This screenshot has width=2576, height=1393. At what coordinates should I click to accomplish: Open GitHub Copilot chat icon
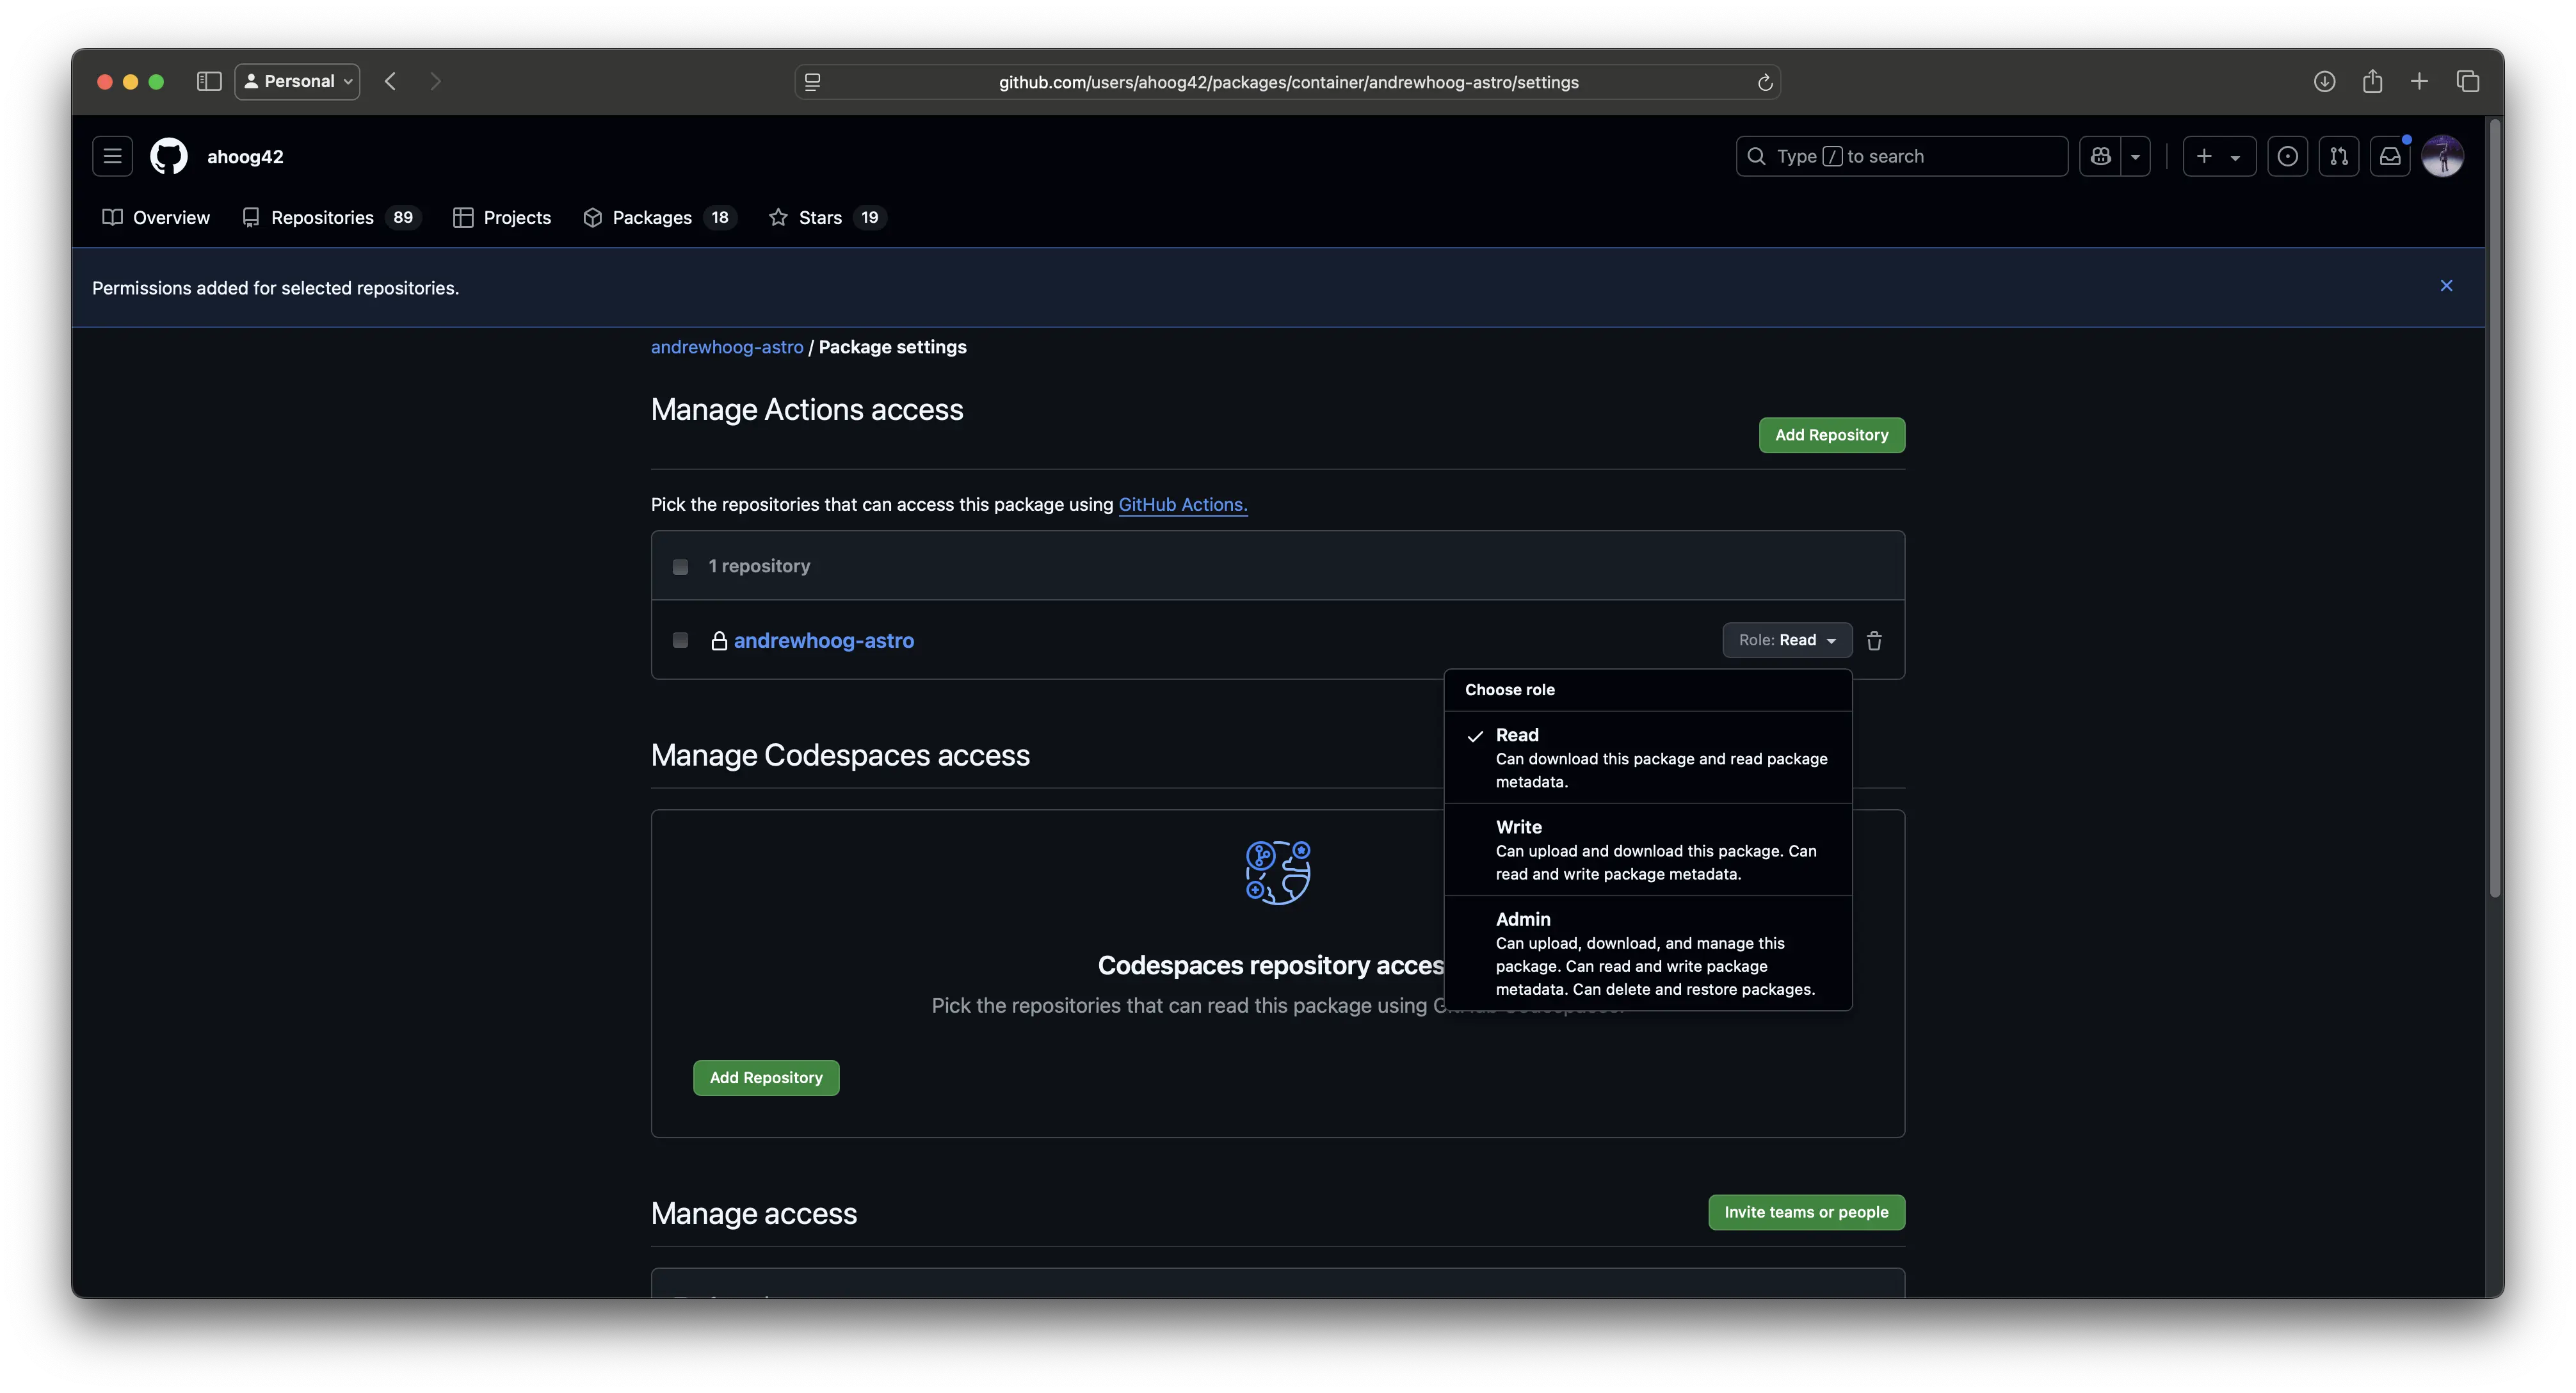coord(2100,157)
